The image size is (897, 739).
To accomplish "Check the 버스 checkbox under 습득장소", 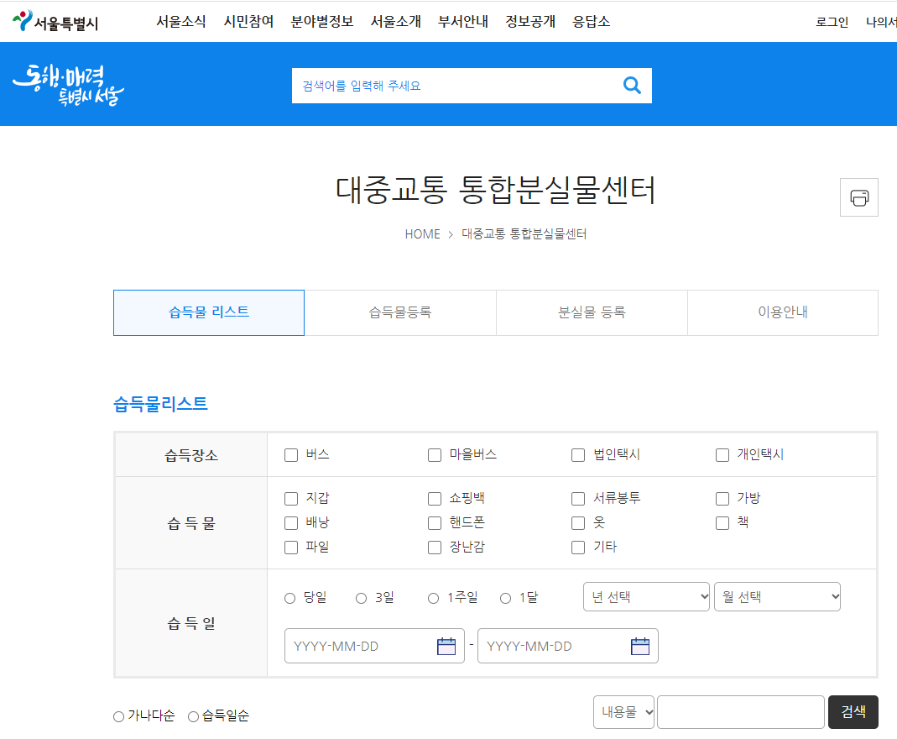I will [290, 454].
